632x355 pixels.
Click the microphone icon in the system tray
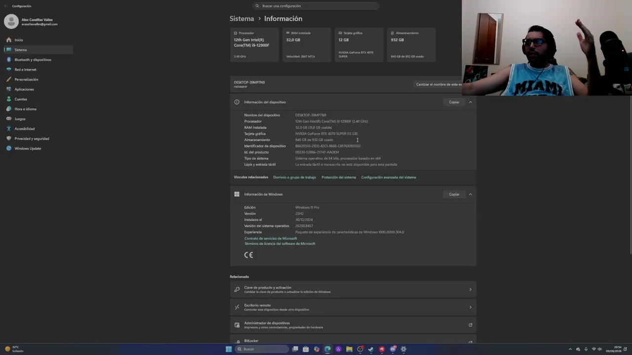tap(586, 349)
